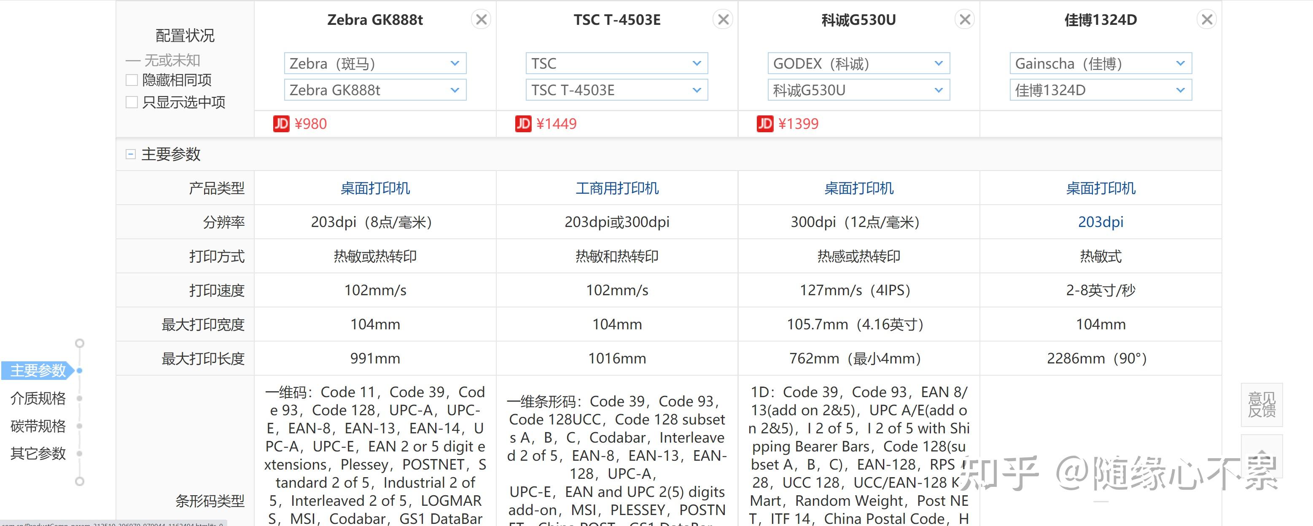Remove Zebra GK888t from the comparison

(481, 19)
